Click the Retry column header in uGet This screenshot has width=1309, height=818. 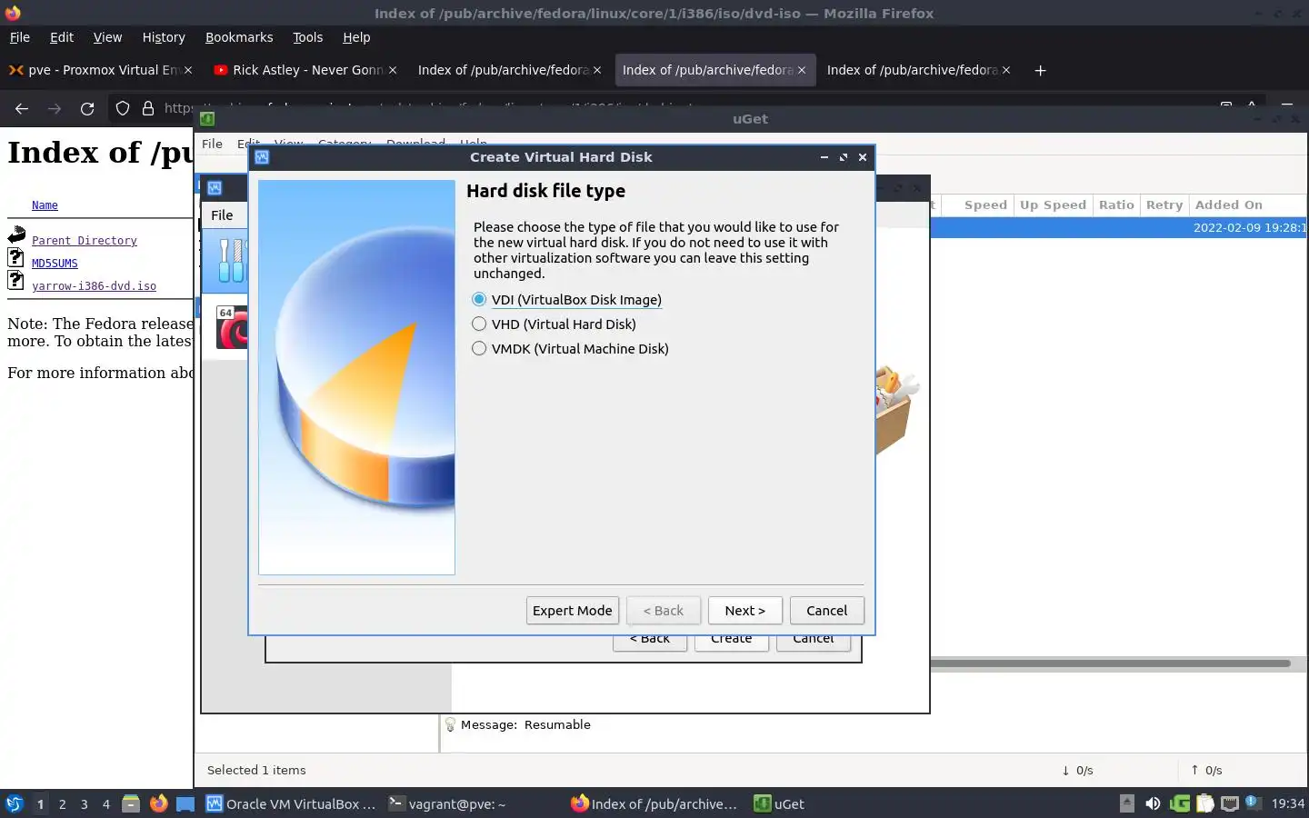coord(1164,205)
